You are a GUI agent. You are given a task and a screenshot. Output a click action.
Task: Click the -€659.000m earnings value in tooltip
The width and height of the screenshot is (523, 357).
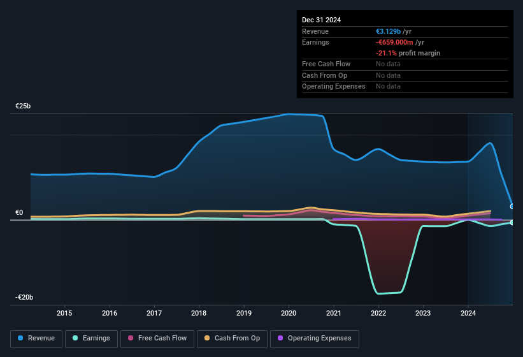click(394, 42)
